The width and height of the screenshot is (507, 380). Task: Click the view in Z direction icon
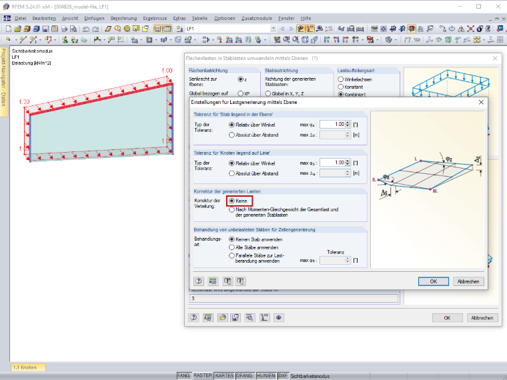click(x=346, y=40)
